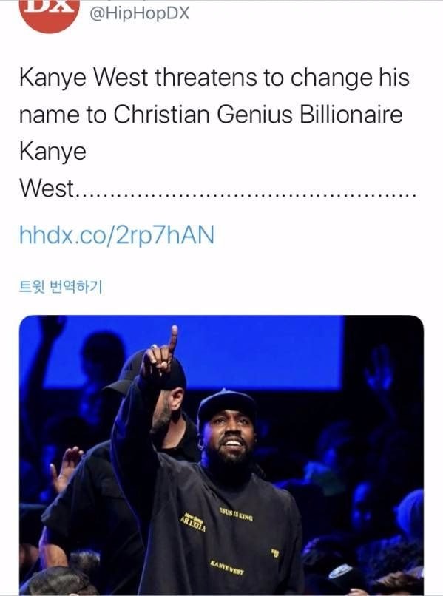Click the word "West" before the dots
The image size is (443, 596).
(x=47, y=188)
